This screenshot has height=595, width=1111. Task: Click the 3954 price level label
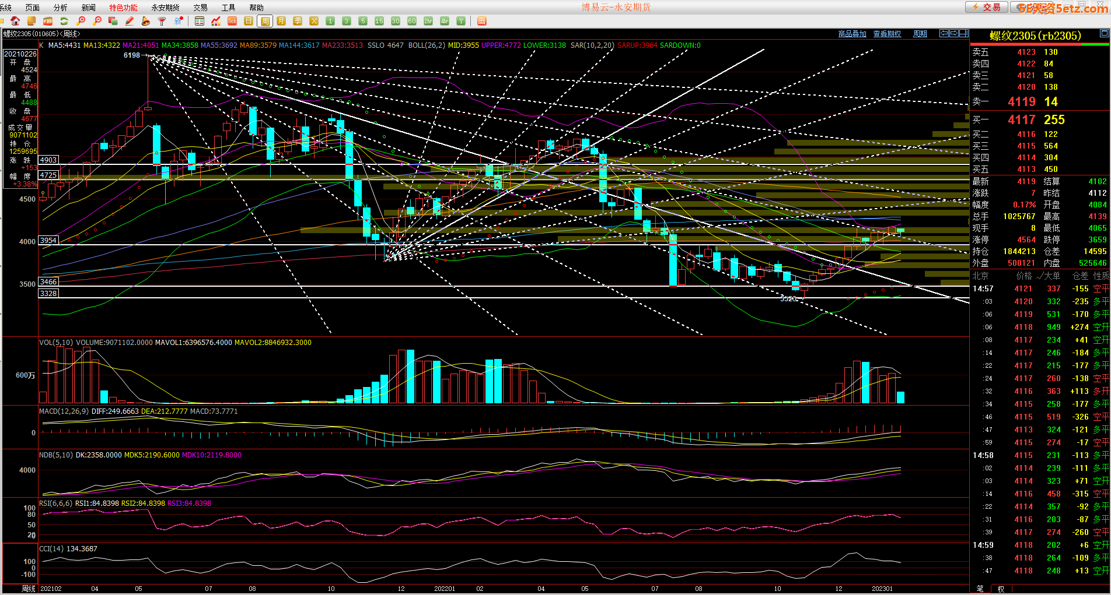pyautogui.click(x=48, y=240)
